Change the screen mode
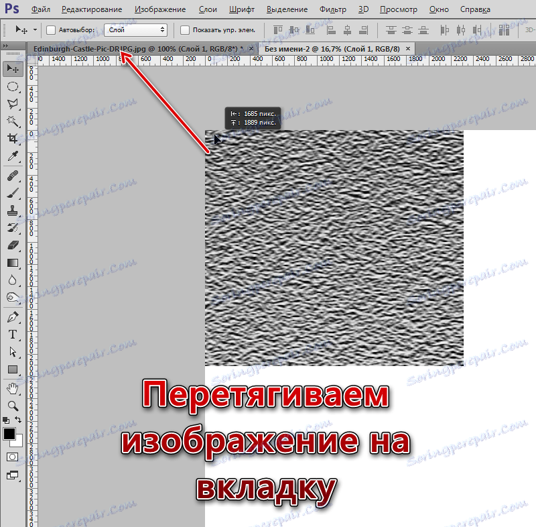Image resolution: width=536 pixels, height=527 pixels. [12, 475]
